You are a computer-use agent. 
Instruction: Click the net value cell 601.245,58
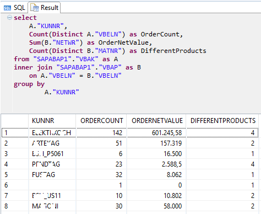point(156,133)
